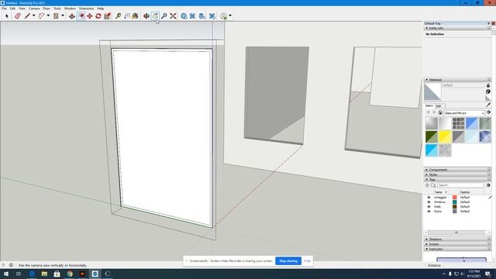
Task: Click Windows tag teal color swatch
Action: (x=455, y=201)
